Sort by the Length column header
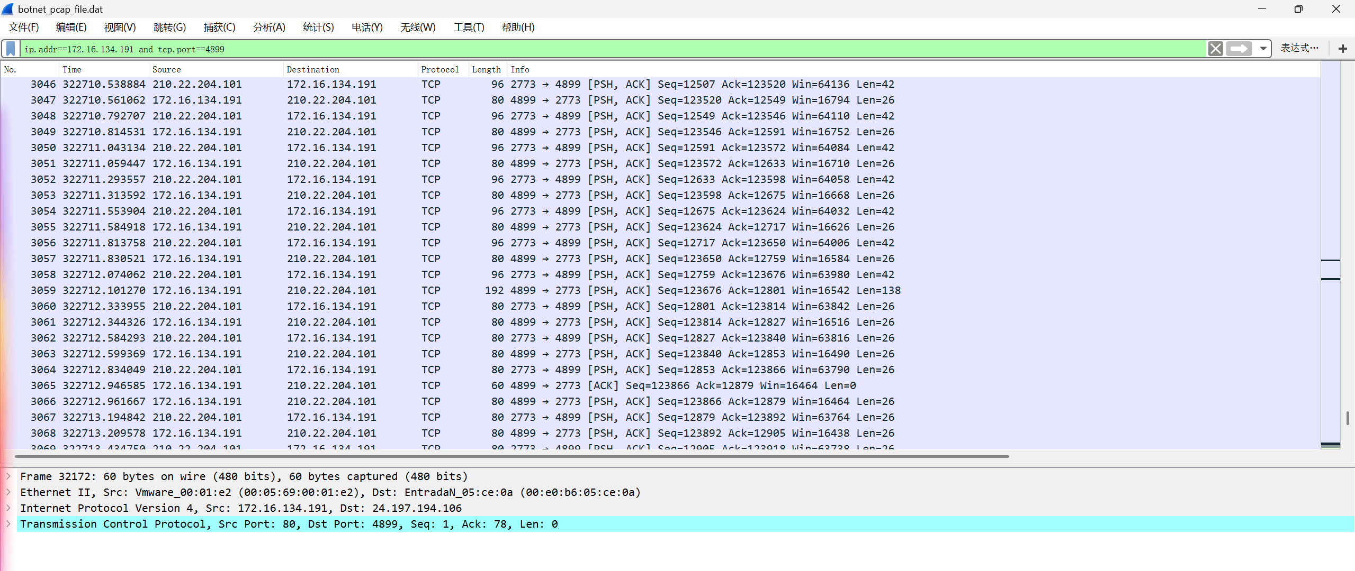This screenshot has width=1355, height=571. pyautogui.click(x=486, y=69)
